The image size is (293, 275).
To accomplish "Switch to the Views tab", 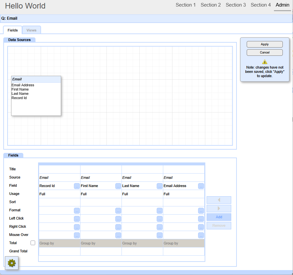I will [x=32, y=30].
